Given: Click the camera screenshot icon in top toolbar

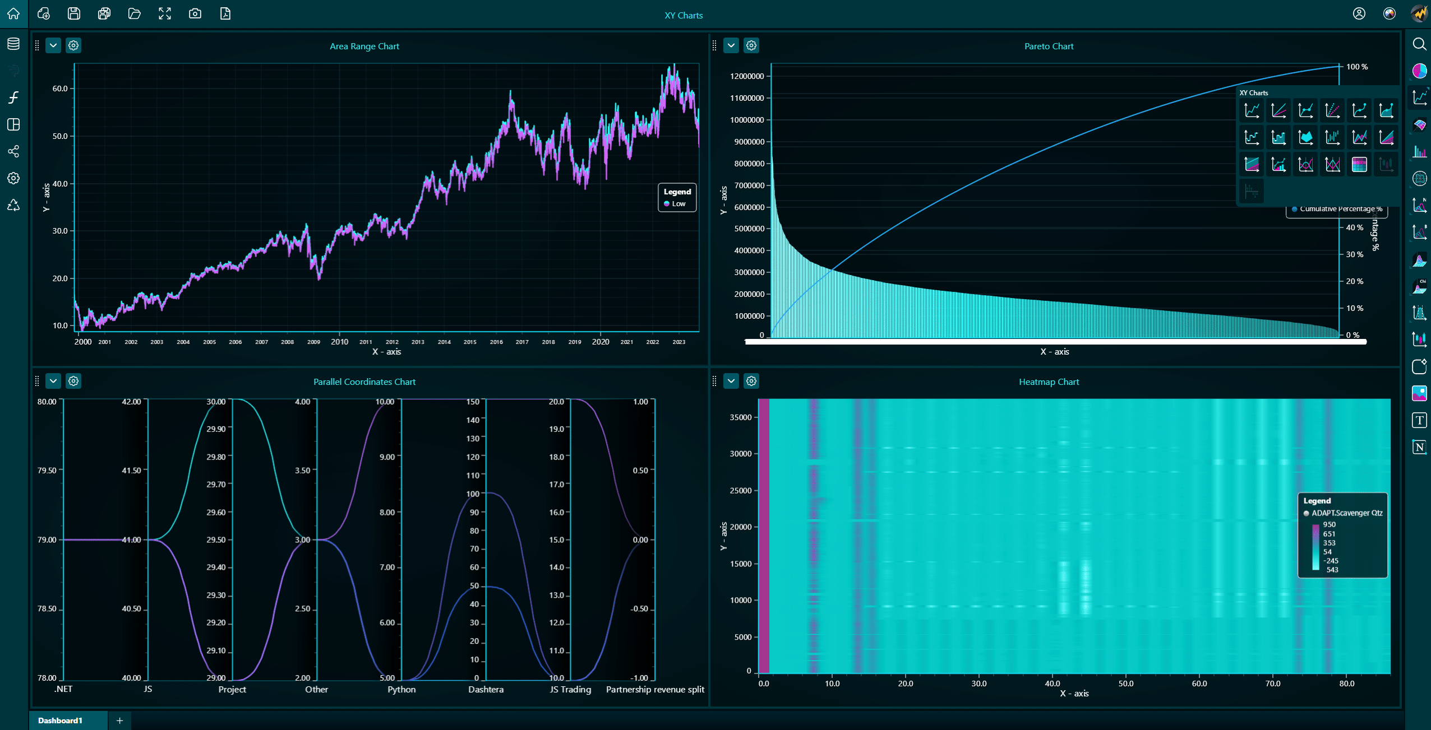Looking at the screenshot, I should (195, 13).
